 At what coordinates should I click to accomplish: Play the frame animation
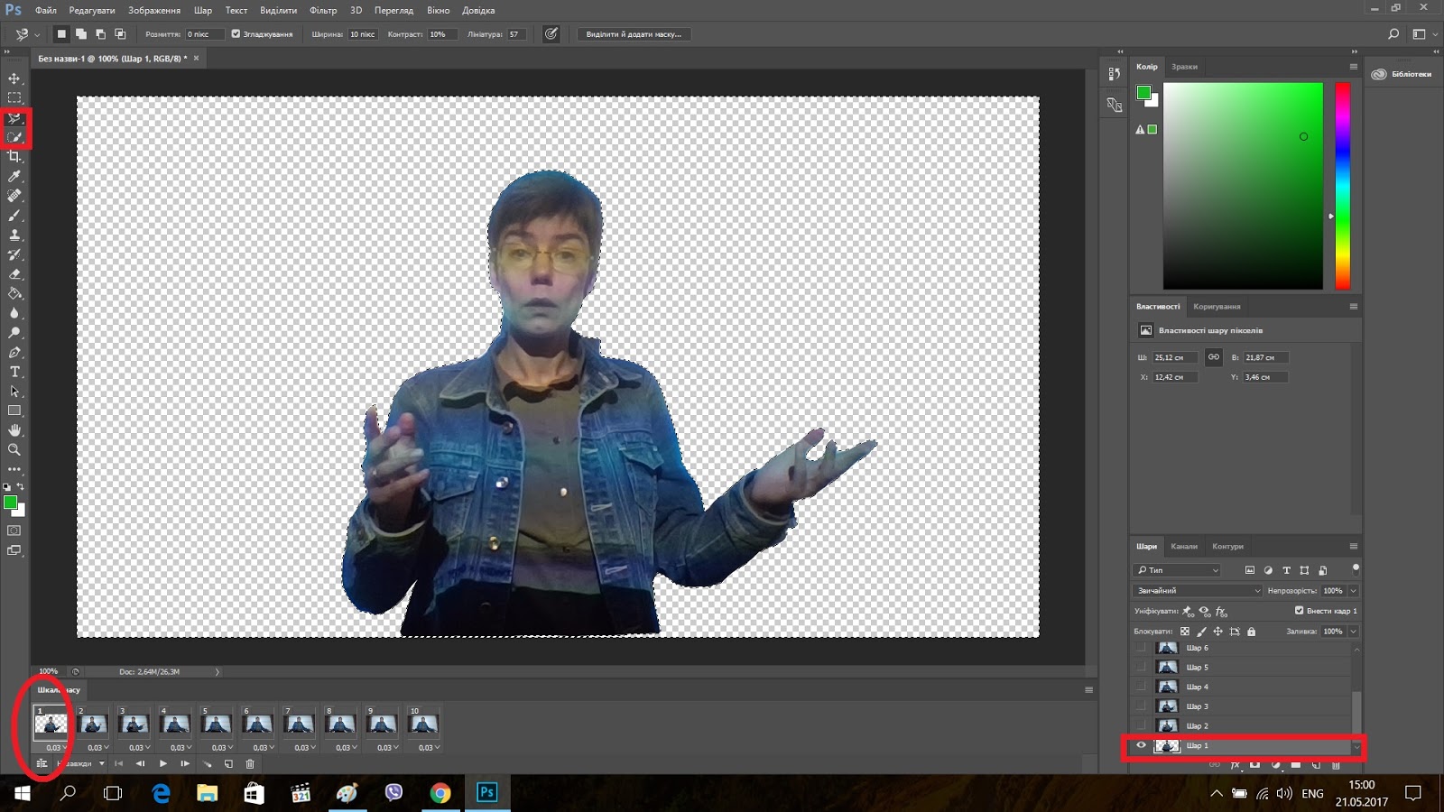coord(163,764)
